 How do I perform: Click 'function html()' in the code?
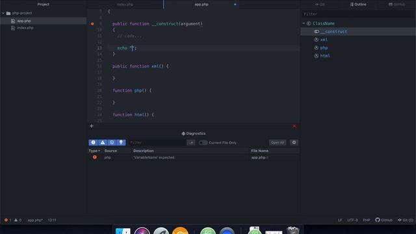[x=131, y=114]
